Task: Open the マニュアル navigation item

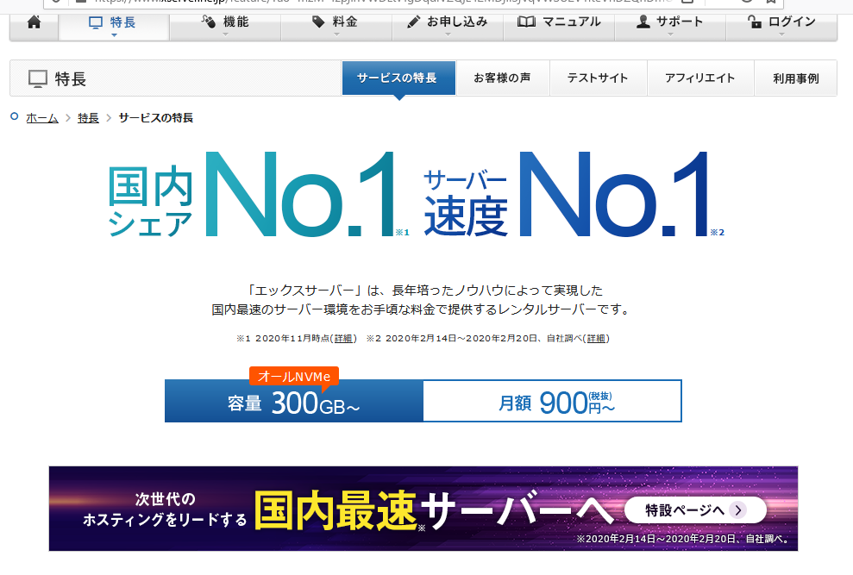Action: click(x=559, y=27)
